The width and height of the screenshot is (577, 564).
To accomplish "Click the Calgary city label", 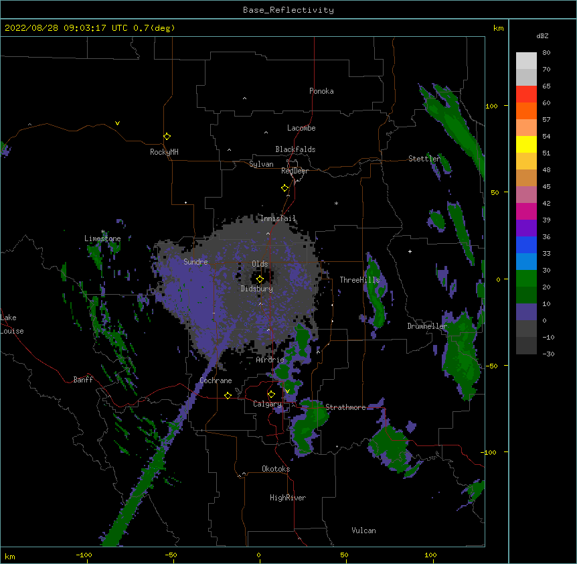I will tap(267, 404).
